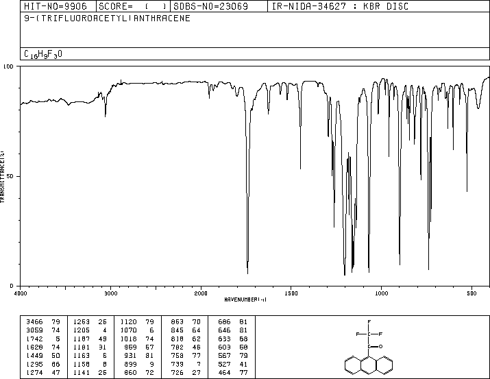Image resolution: width=490 pixels, height=379 pixels.
Task: Click the anthracene ring structure drawing
Action: pos(369,365)
